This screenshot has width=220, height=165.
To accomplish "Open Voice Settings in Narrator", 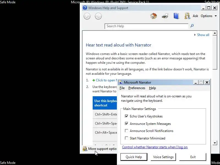I will 163,157.
